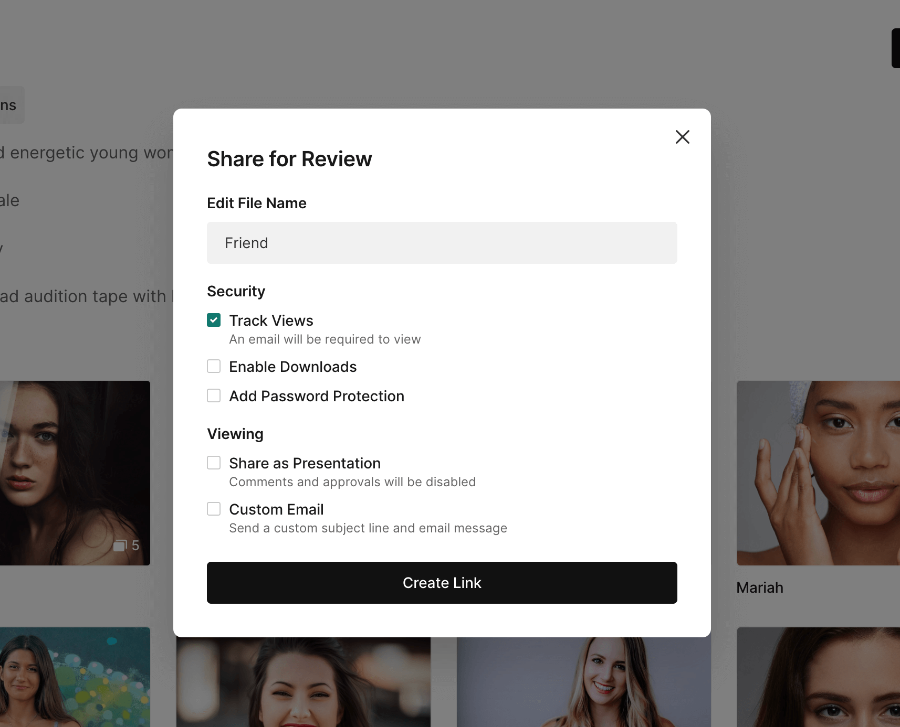Click the partially visible tab ending in "ns"
900x727 pixels.
pyautogui.click(x=11, y=105)
